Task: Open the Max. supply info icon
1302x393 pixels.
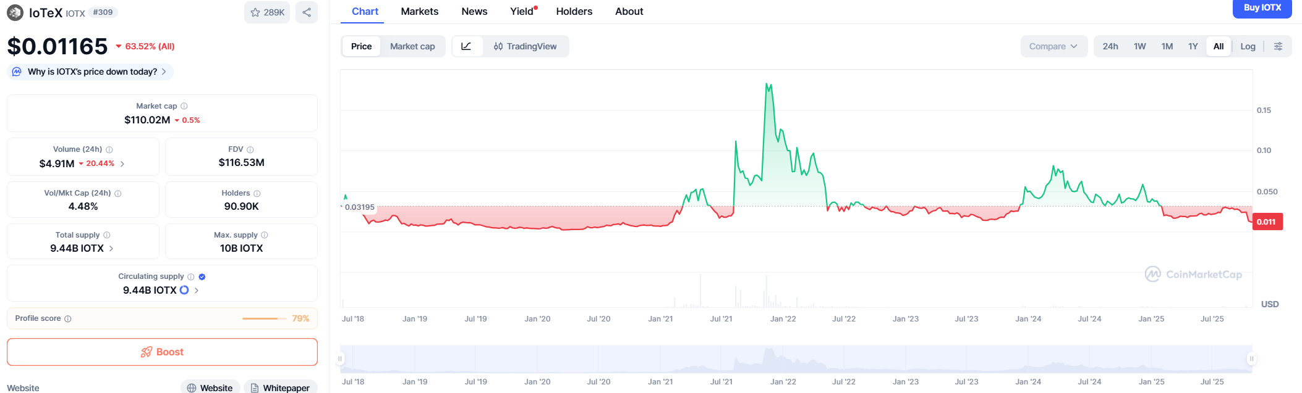Action: [x=265, y=235]
